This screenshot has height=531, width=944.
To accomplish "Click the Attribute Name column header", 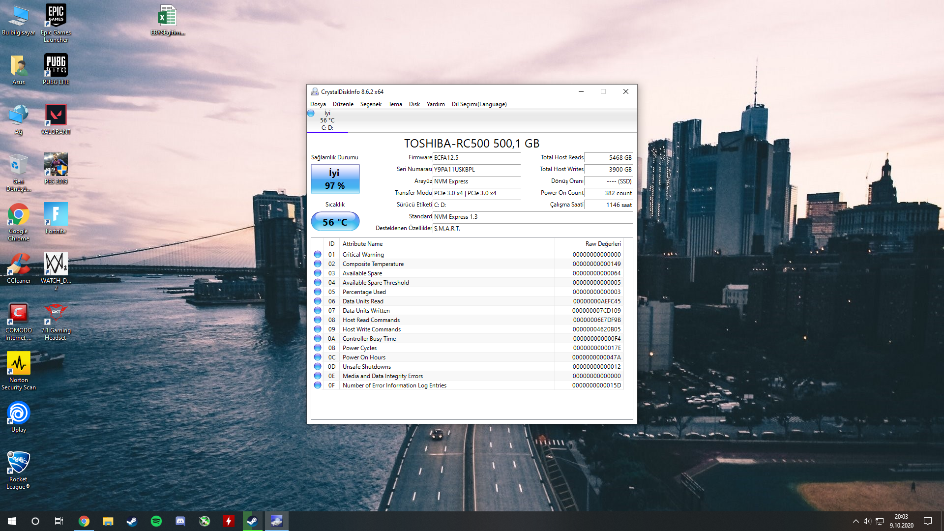I will click(446, 244).
